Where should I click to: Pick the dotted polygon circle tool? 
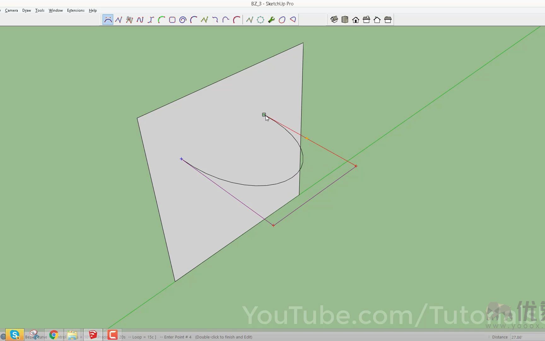click(x=261, y=20)
